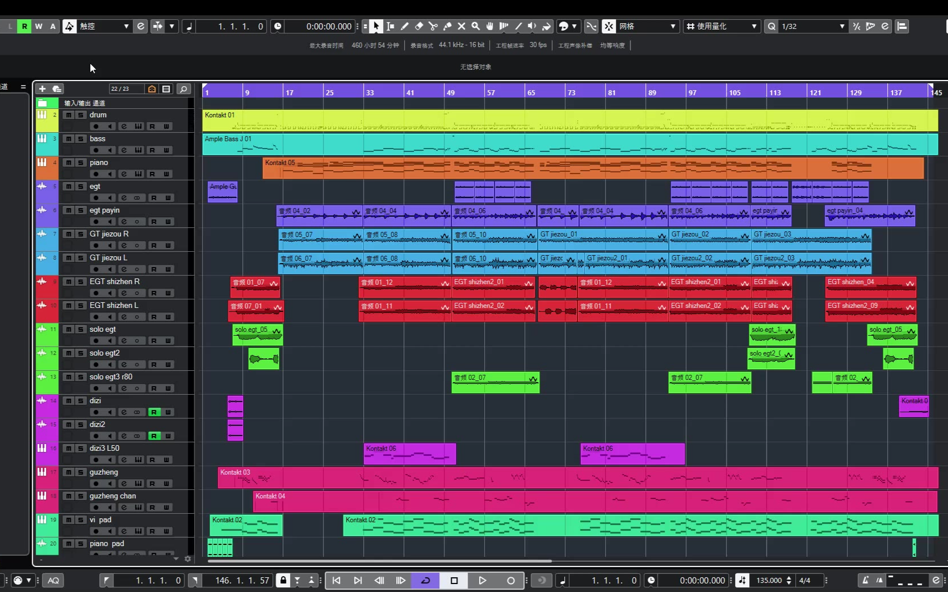The width and height of the screenshot is (948, 592).
Task: Pick the Zoom magnifier tool
Action: 476,26
